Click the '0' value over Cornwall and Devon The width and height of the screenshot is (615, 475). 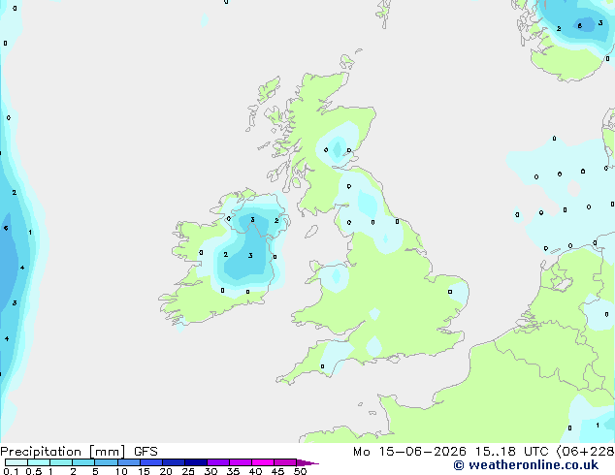point(322,366)
